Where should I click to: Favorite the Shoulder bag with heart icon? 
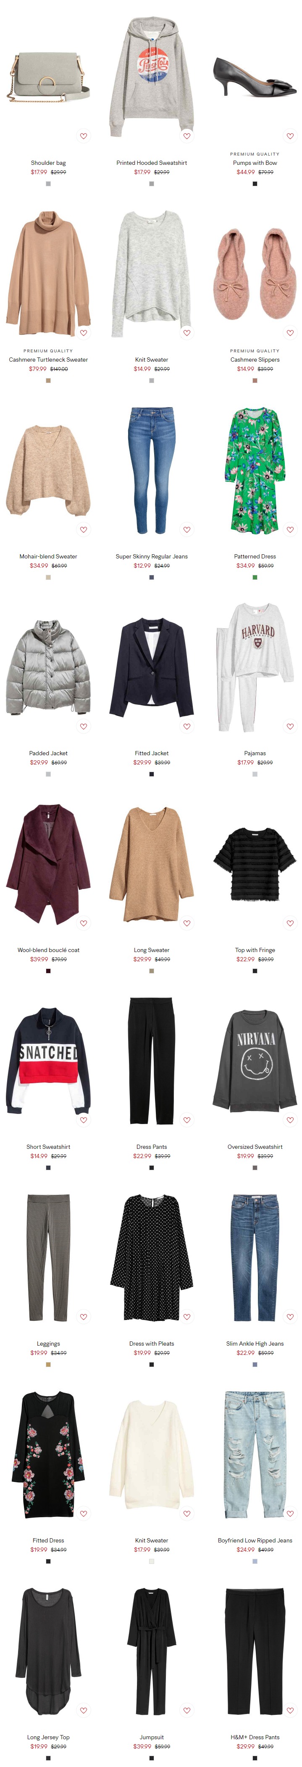(x=84, y=136)
